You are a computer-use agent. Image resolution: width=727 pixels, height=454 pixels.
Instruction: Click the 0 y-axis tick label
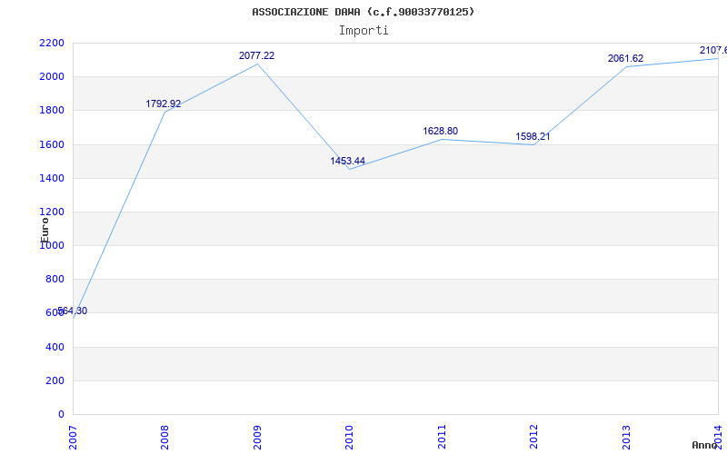(61, 415)
